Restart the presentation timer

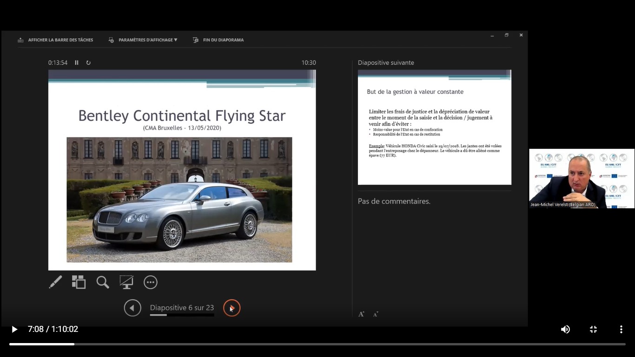[x=88, y=63]
